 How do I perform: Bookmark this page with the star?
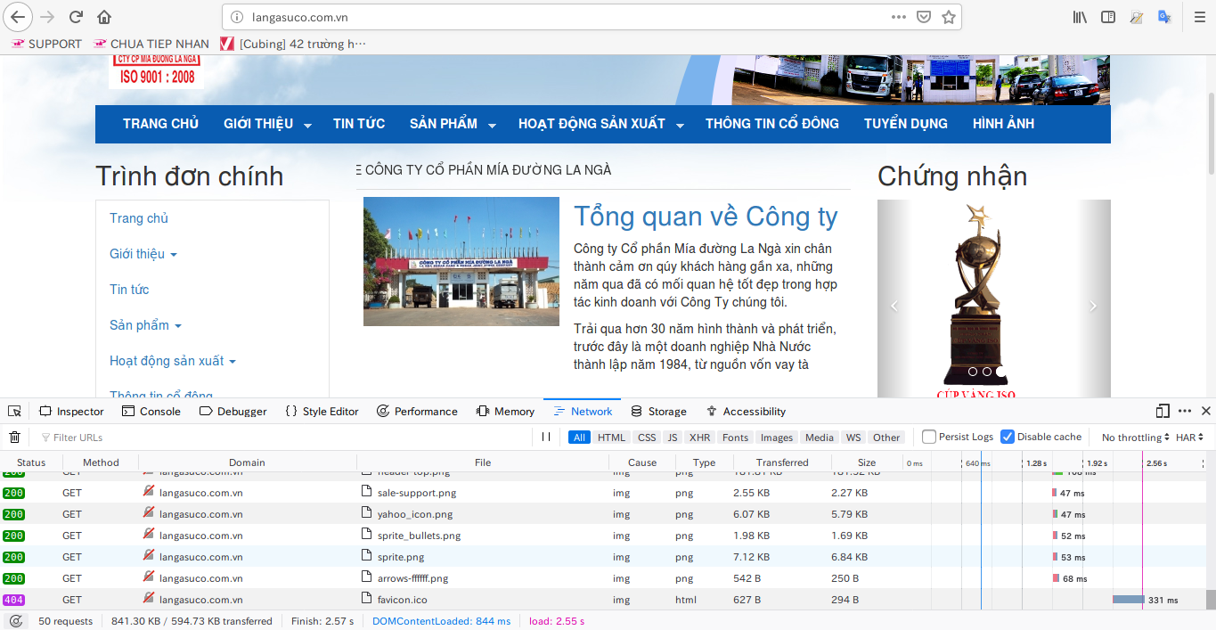pos(949,16)
